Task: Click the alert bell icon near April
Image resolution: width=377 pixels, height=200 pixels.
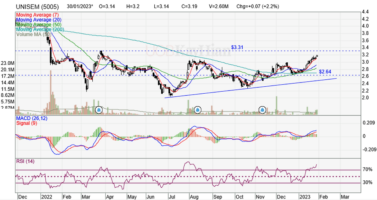Action: 99,110
